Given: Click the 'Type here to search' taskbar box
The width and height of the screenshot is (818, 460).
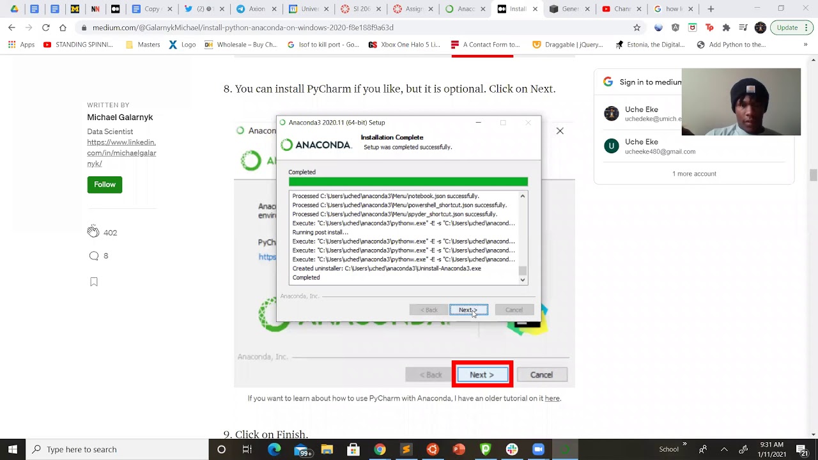Looking at the screenshot, I should [117, 449].
